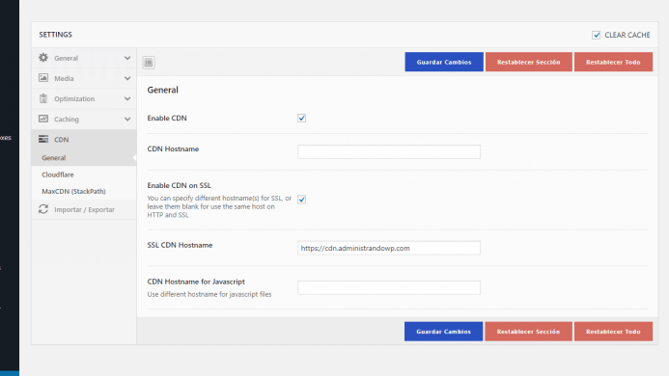Click the CDN Hostname input field
This screenshot has height=376, width=669.
pyautogui.click(x=389, y=151)
